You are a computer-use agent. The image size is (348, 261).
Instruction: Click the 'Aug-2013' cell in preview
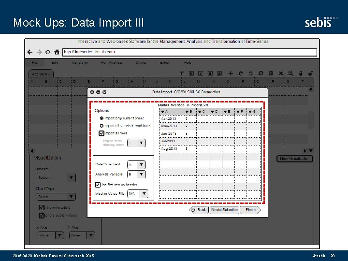click(169, 149)
